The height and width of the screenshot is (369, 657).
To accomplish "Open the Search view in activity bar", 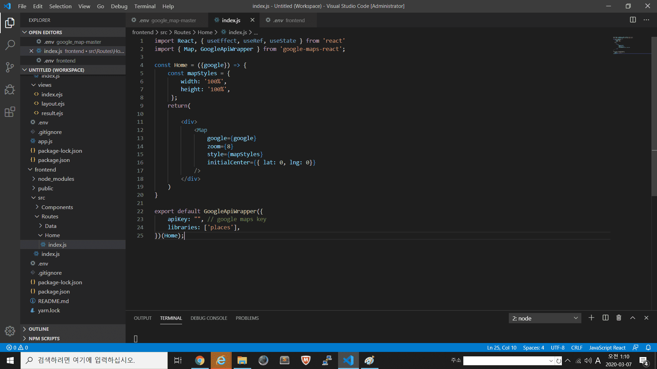I will (10, 45).
